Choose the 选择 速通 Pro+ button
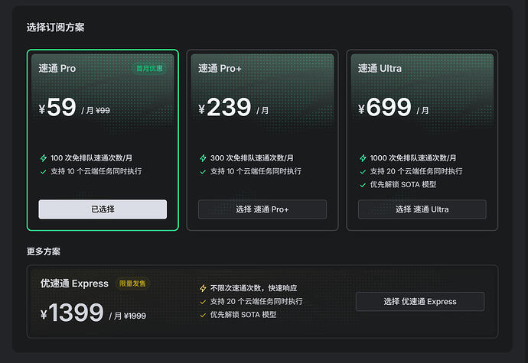 [x=262, y=209]
